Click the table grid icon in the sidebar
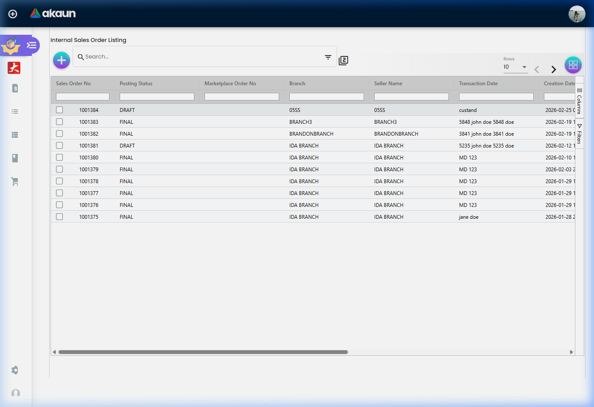Screen dimensions: 594x407 point(14,134)
